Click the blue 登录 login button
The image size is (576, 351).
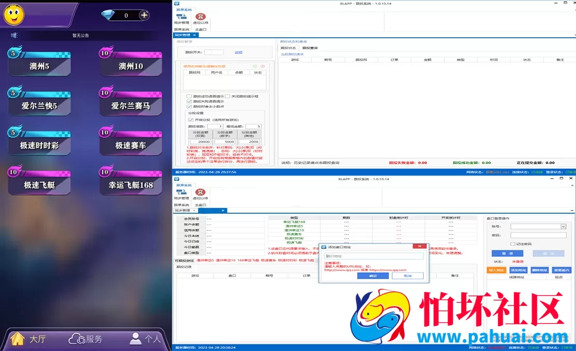(x=507, y=253)
